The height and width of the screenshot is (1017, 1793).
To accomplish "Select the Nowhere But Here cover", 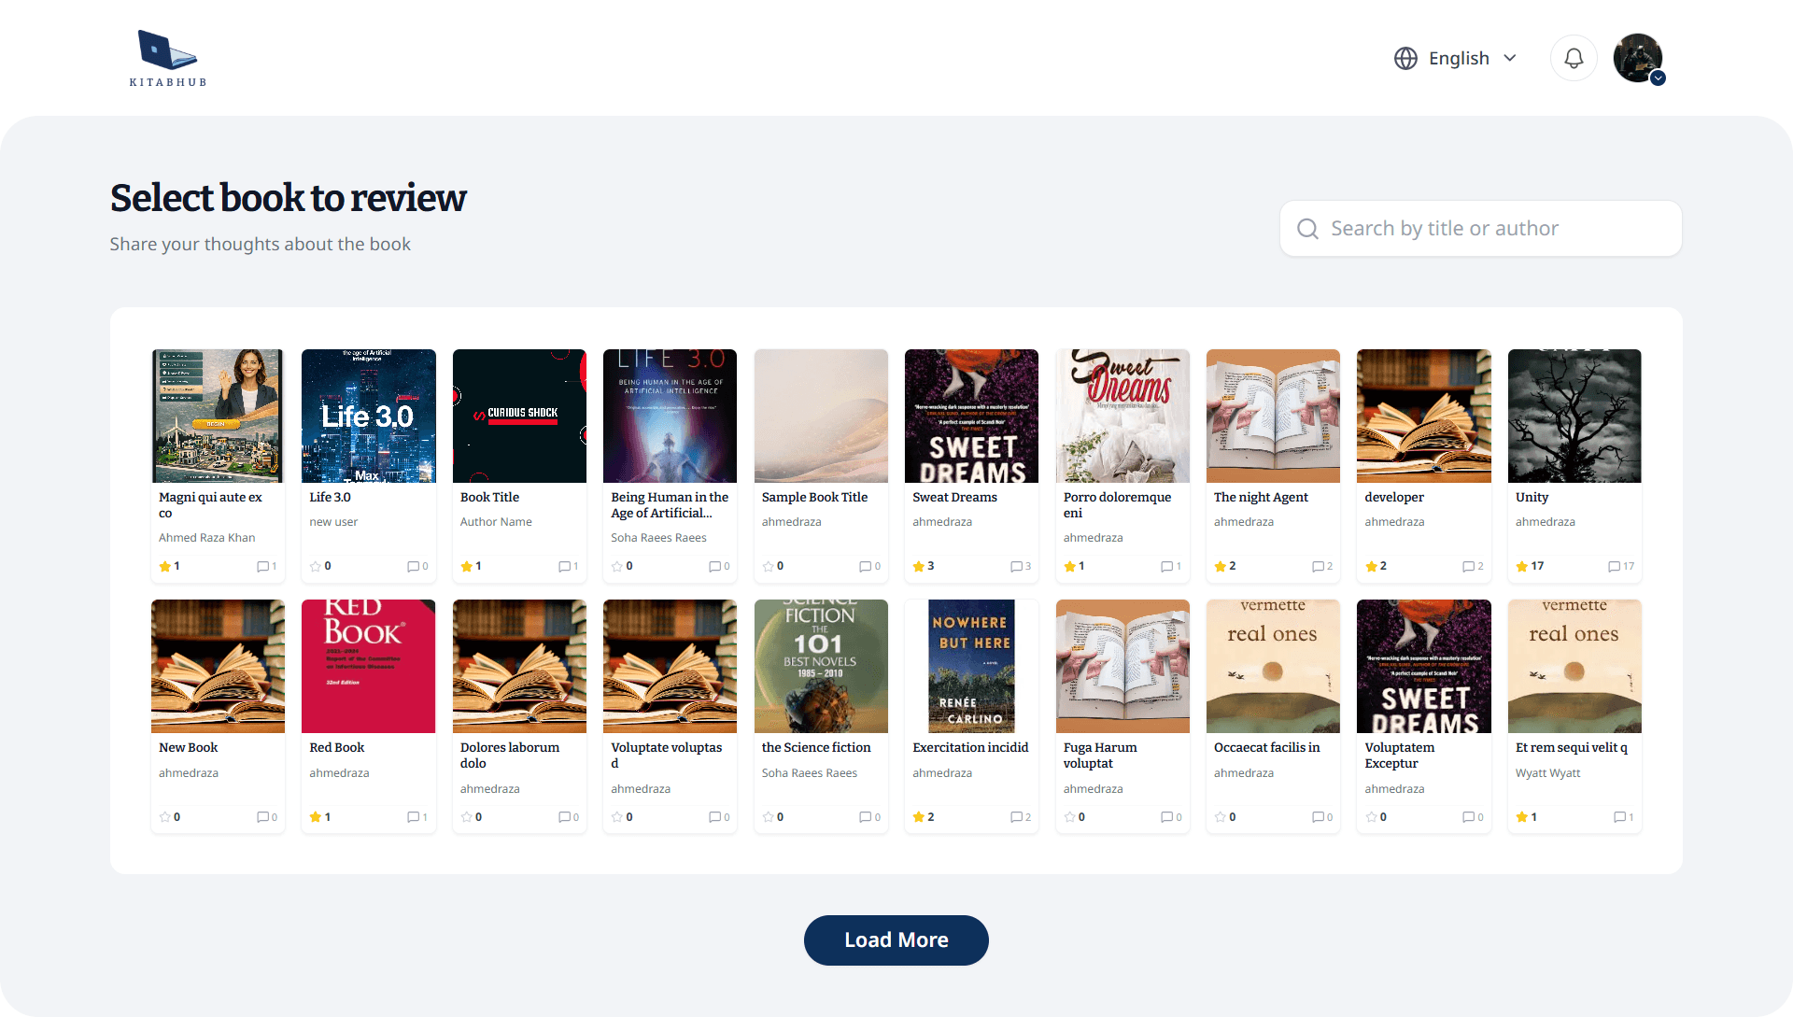I will coord(971,666).
